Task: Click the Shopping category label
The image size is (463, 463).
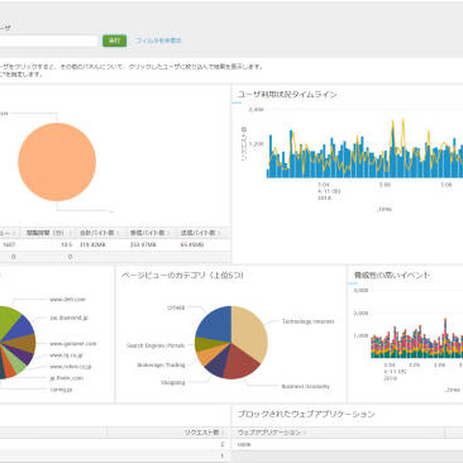Action: tap(173, 382)
